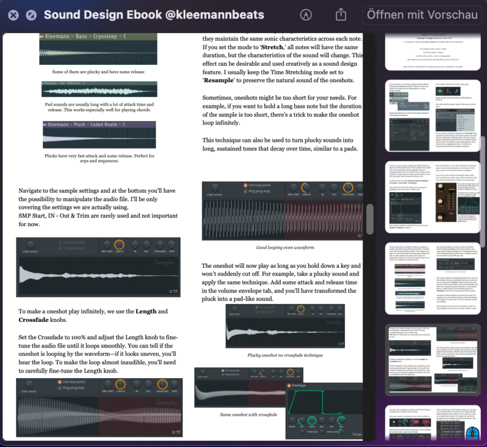The width and height of the screenshot is (487, 447).
Task: Toggle Ping pong loop in bottom-left sampler image
Action: (59, 388)
